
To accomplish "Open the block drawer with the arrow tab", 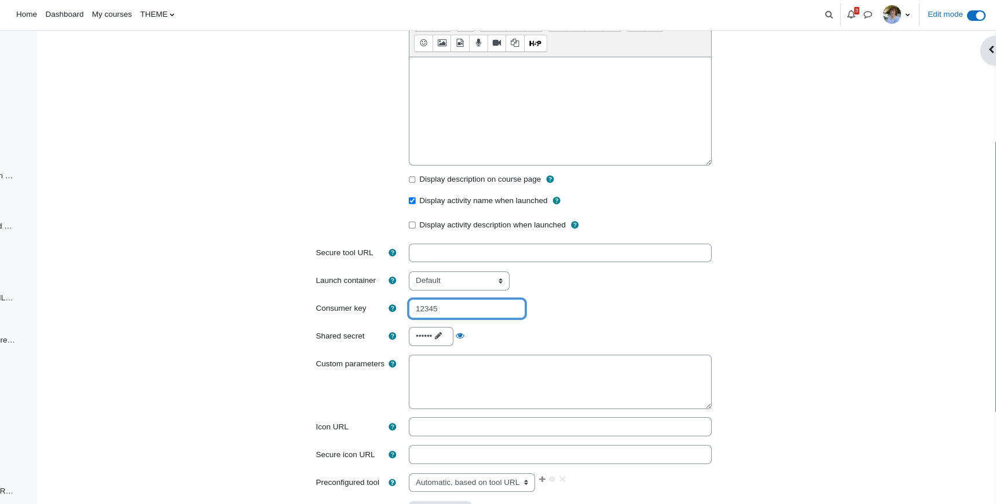I will point(989,50).
